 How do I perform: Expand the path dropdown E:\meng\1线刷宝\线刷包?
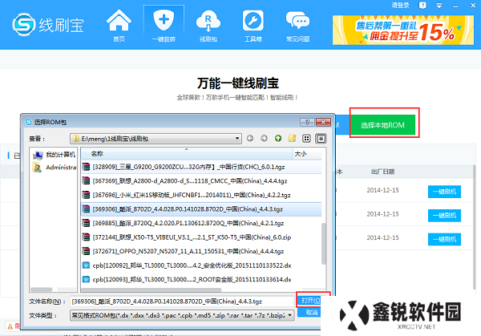click(237, 139)
